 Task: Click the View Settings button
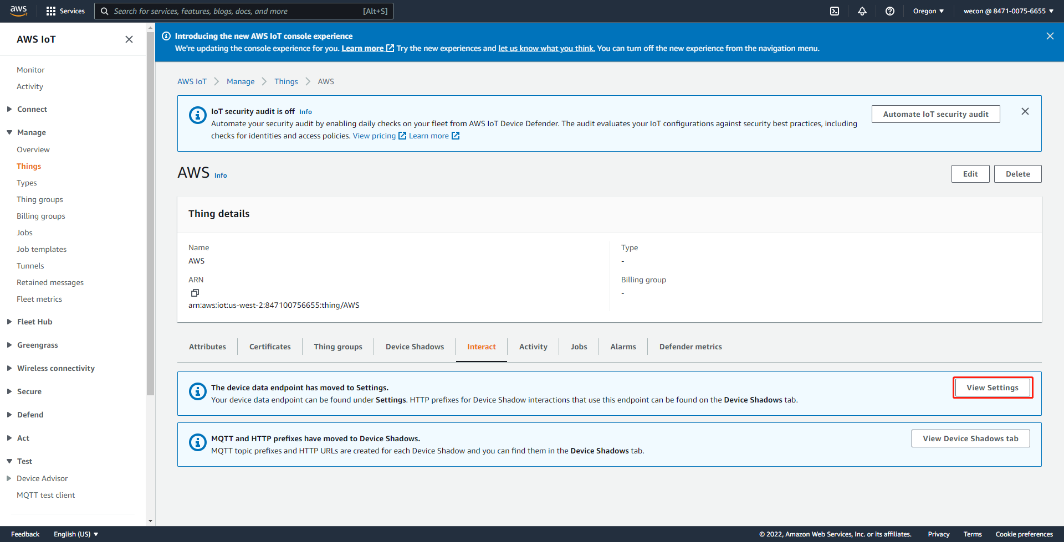[x=992, y=388]
